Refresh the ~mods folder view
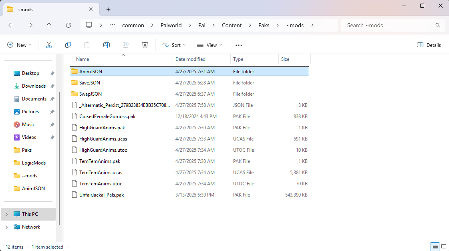This screenshot has width=449, height=251. (68, 25)
